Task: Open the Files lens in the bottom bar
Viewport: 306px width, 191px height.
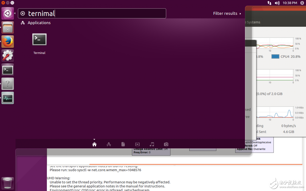Action: 123,144
